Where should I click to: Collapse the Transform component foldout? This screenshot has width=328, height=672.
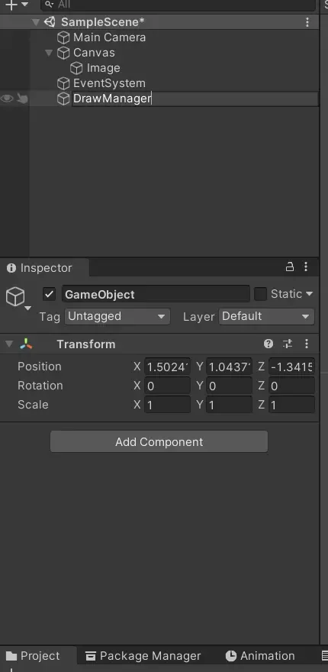[x=9, y=344]
